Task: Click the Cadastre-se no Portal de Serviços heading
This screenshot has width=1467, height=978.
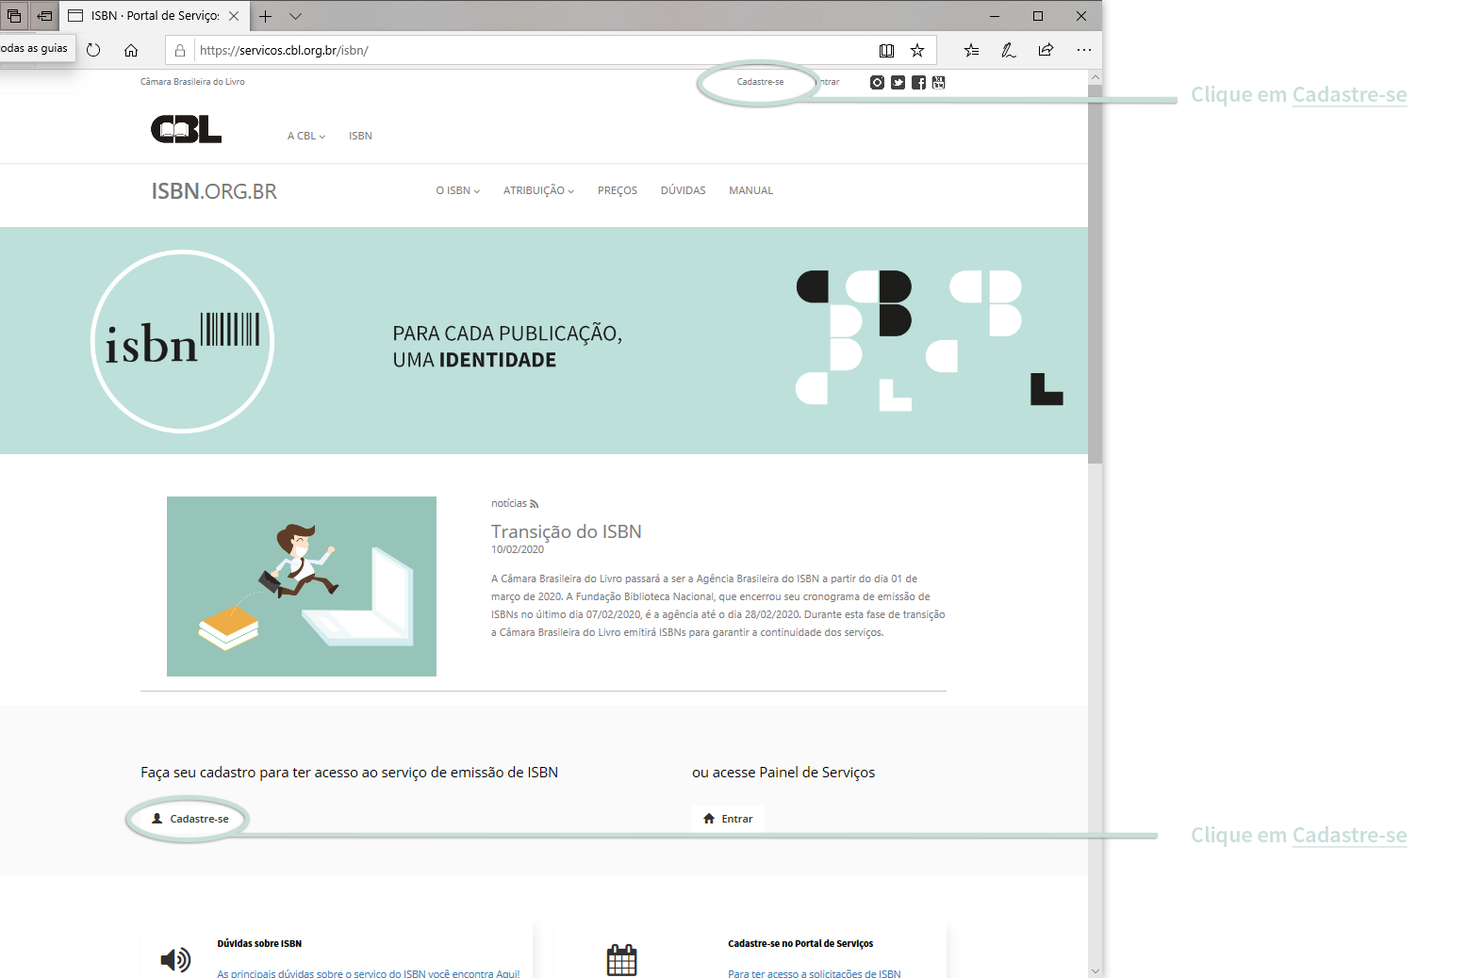Action: [800, 943]
